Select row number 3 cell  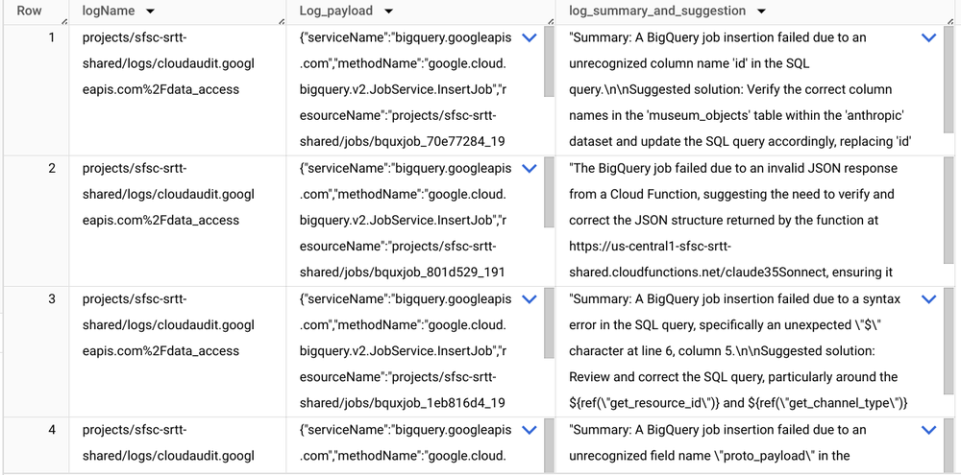pyautogui.click(x=35, y=352)
